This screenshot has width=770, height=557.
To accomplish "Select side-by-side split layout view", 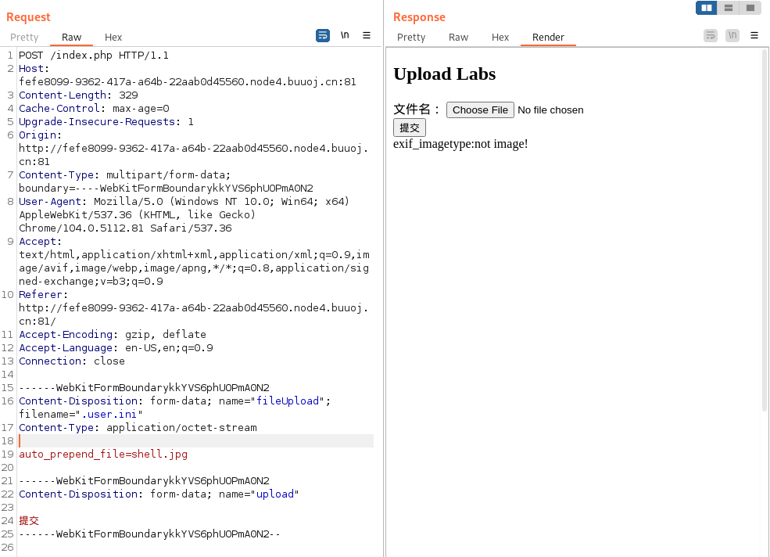I will (x=707, y=8).
